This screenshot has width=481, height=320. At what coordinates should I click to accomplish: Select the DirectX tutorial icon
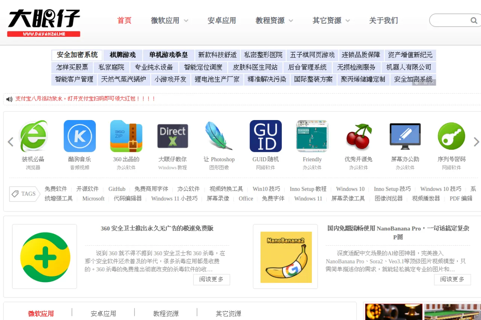pyautogui.click(x=172, y=136)
